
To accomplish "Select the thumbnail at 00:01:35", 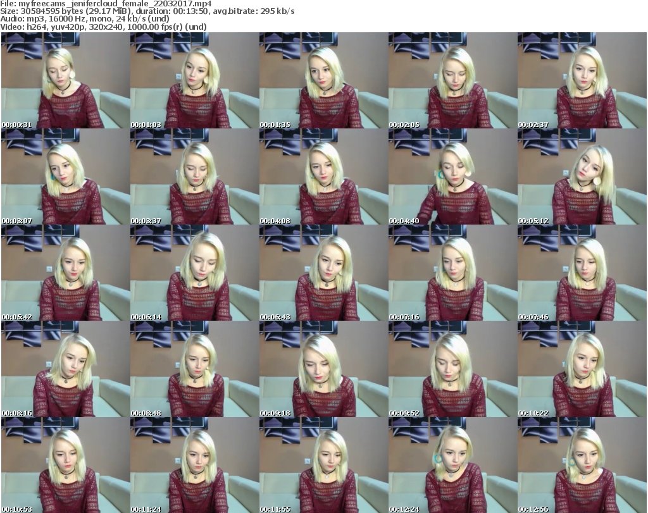I will [323, 80].
